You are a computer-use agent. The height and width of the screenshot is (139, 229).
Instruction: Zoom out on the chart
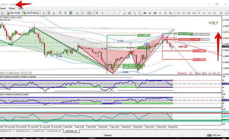click(66, 13)
